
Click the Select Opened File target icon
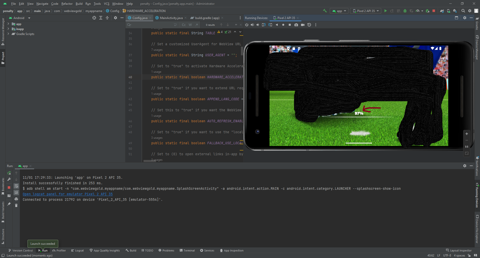click(94, 18)
